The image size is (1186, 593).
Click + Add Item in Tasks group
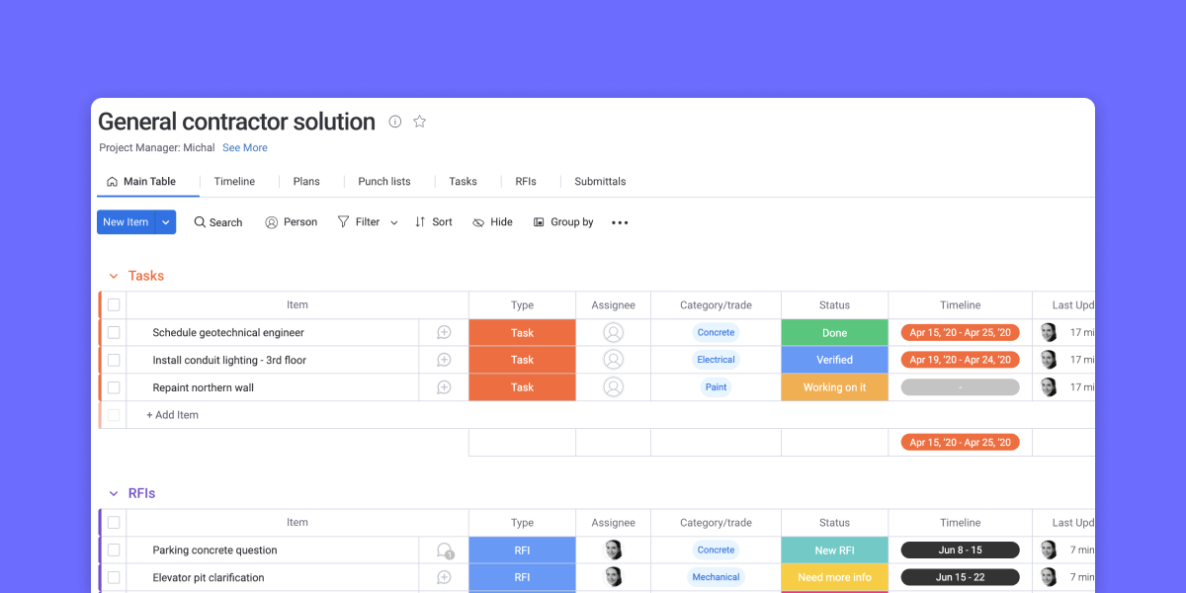pos(172,415)
